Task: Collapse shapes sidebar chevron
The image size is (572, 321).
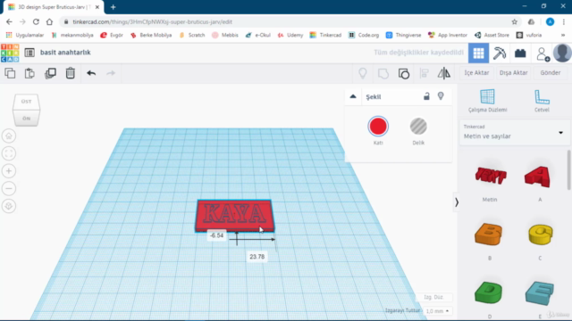Action: point(456,202)
